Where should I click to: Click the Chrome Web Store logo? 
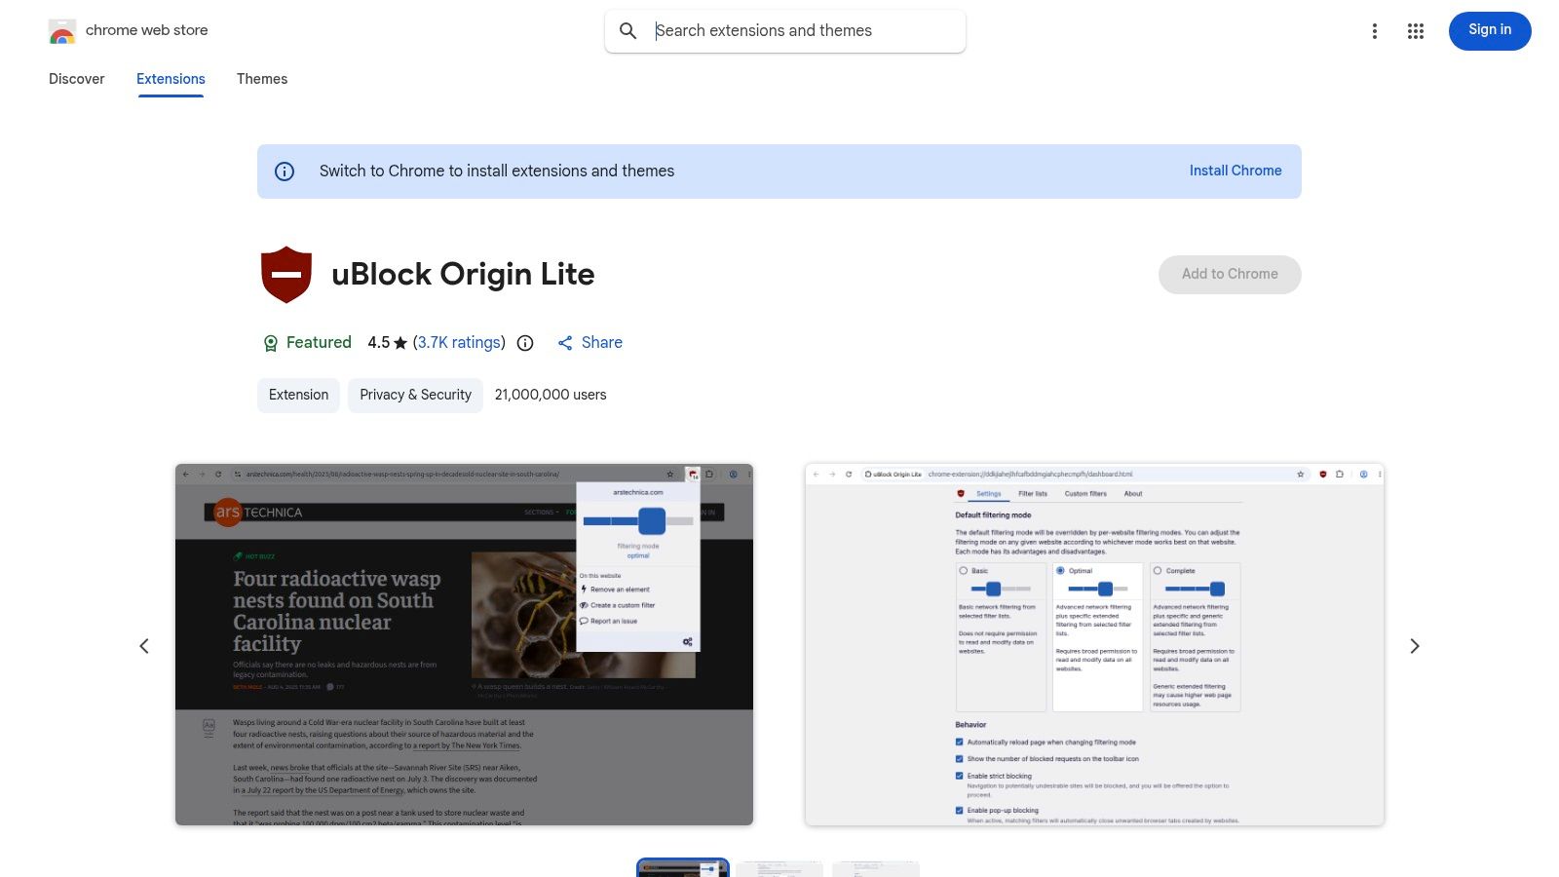pos(62,31)
